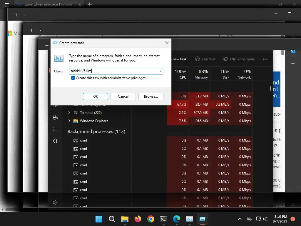
Task: Open tab dropdown in third terminal window
Action: click(40, 30)
